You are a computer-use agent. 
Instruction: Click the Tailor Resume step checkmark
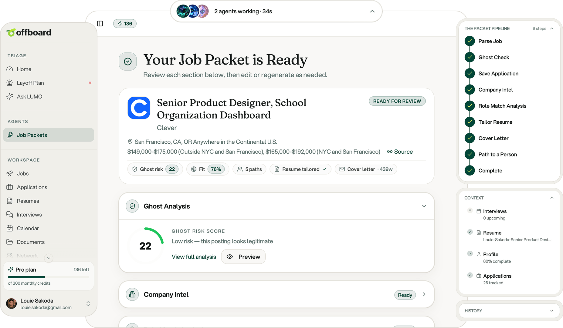pyautogui.click(x=470, y=122)
